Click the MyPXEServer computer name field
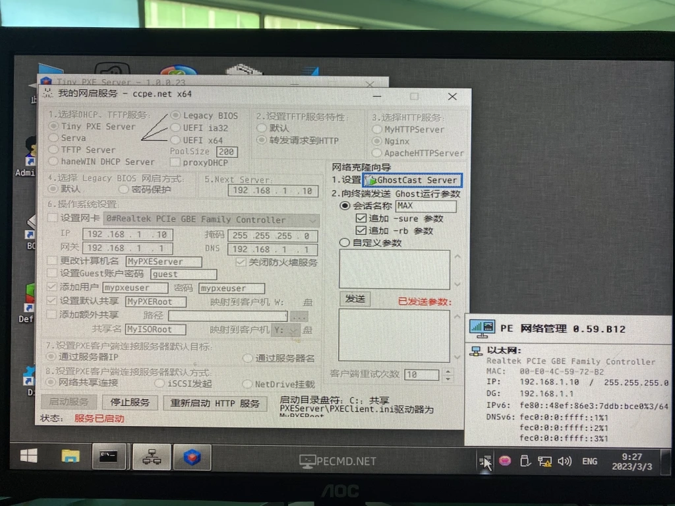Screen dimensions: 675x506 164,262
